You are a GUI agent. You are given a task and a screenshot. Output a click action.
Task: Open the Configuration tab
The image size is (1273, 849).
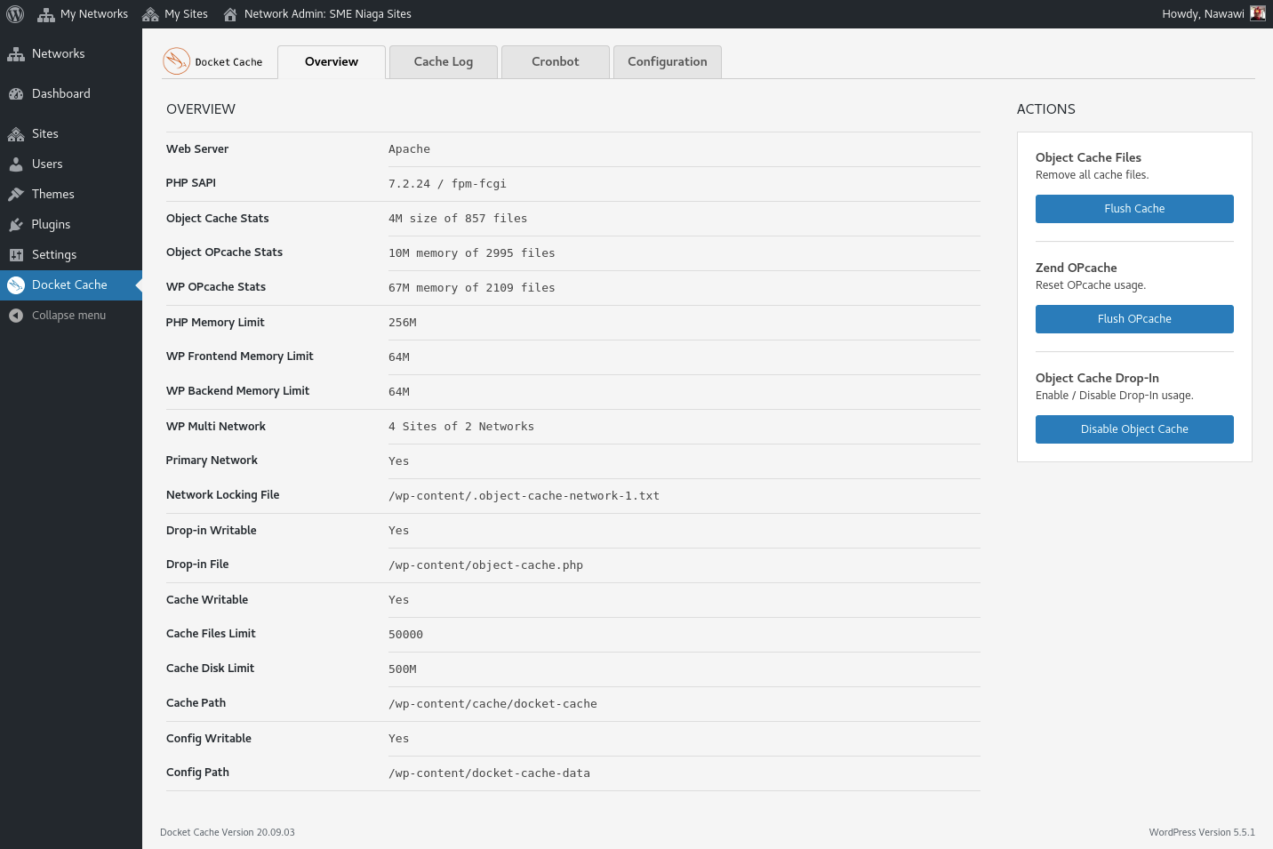(667, 61)
